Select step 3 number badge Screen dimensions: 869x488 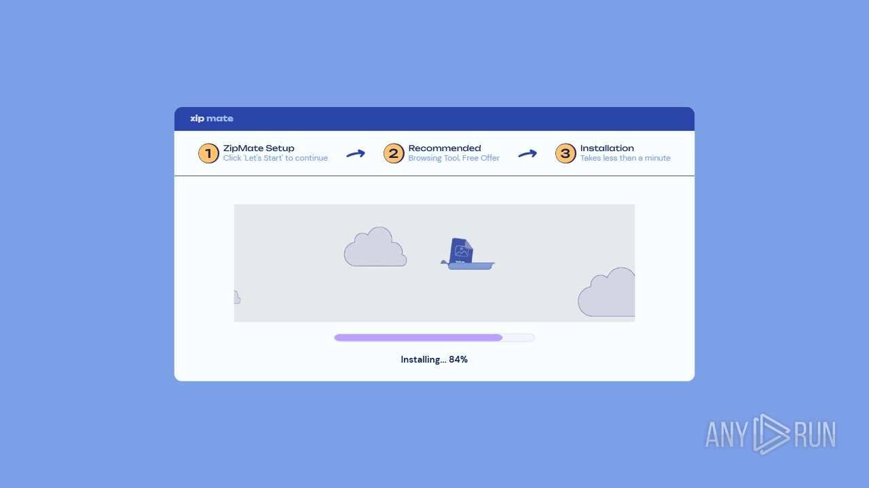click(566, 153)
